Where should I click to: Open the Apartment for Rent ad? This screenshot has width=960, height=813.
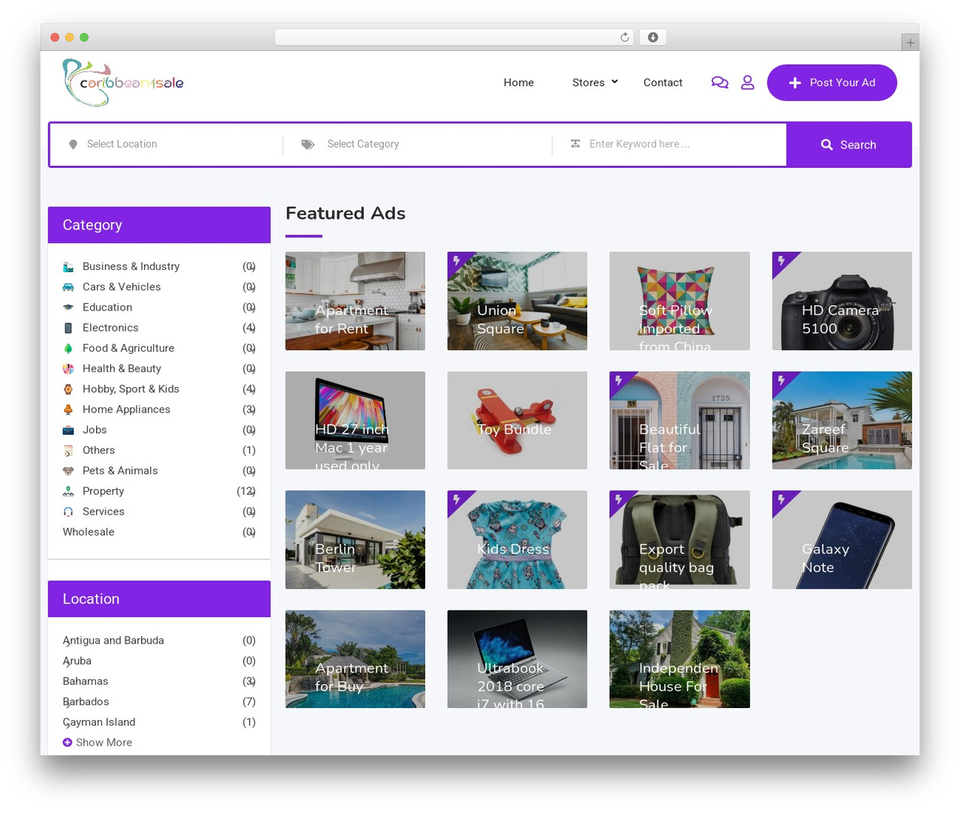pyautogui.click(x=355, y=301)
